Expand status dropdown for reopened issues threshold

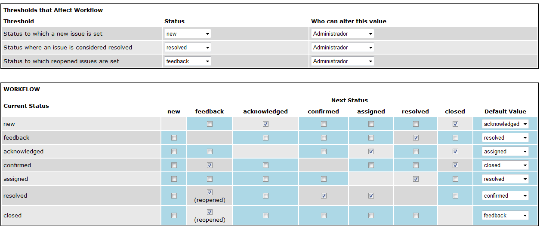pos(188,61)
